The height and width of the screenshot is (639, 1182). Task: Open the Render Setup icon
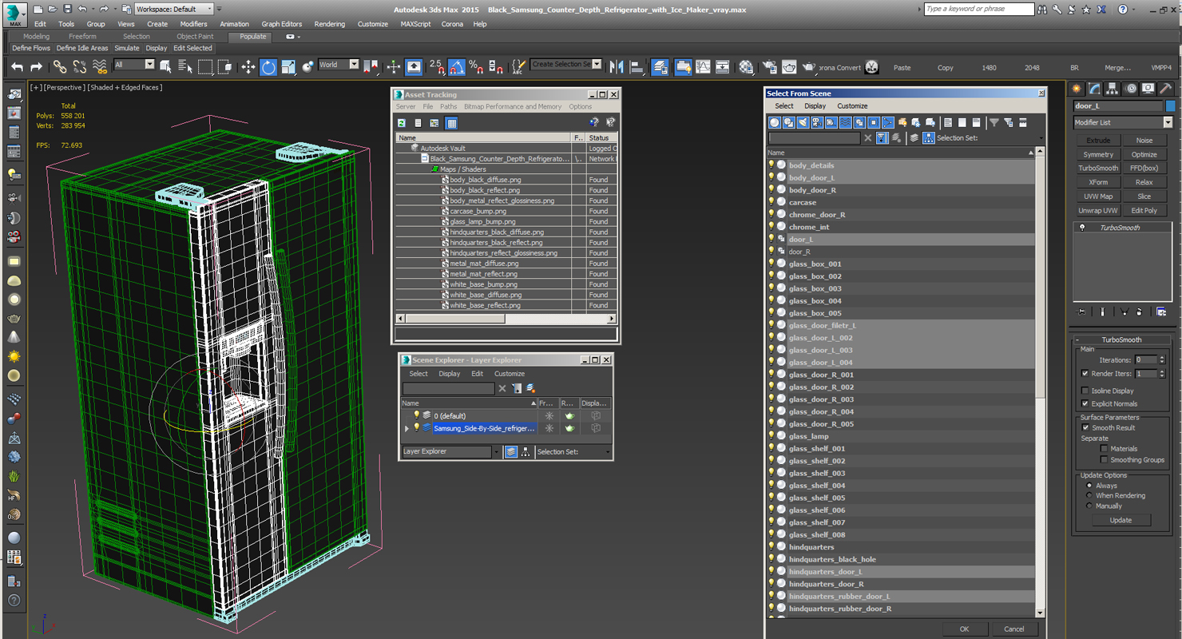(x=769, y=67)
